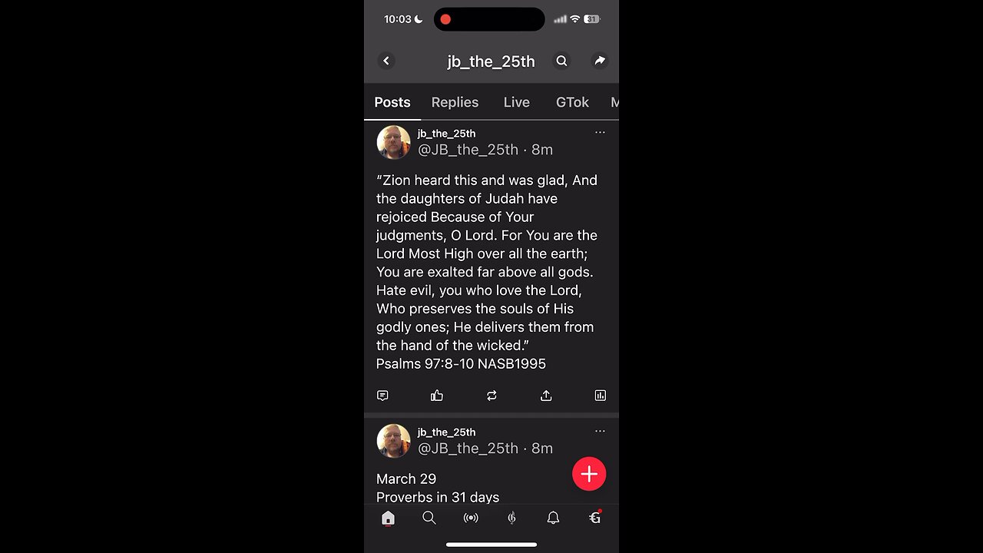Go to Home in bottom navigation
The width and height of the screenshot is (983, 553).
[x=388, y=518]
